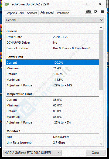Image resolution: width=109 pixels, height=159 pixels.
Task: Click the scrollbar up arrow
Action: 101,28
